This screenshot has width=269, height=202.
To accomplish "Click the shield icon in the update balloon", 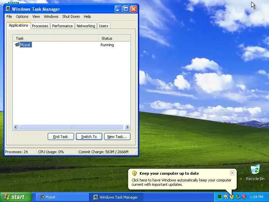I will coord(134,173).
